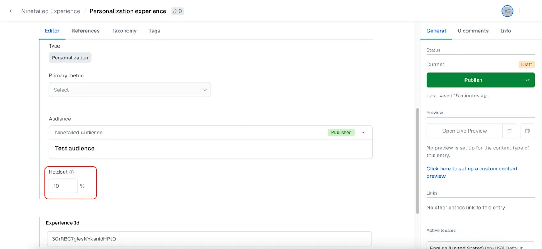Click the Holdout percentage input field

click(63, 186)
